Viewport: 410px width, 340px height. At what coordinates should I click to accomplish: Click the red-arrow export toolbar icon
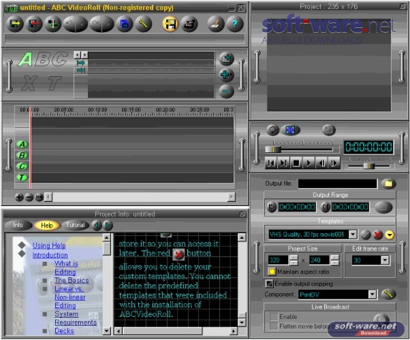[34, 24]
